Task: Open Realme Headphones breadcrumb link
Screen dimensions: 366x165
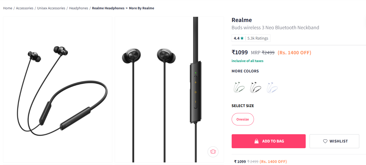Action: coord(108,8)
